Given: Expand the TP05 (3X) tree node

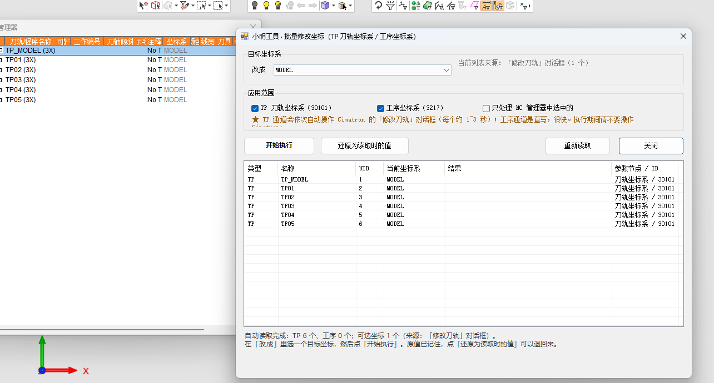Looking at the screenshot, I should point(1,100).
